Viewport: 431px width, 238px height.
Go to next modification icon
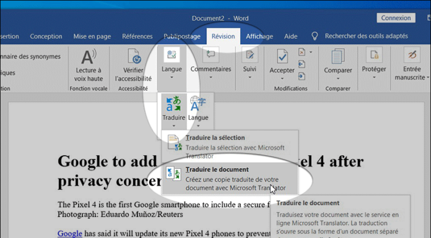(302, 76)
